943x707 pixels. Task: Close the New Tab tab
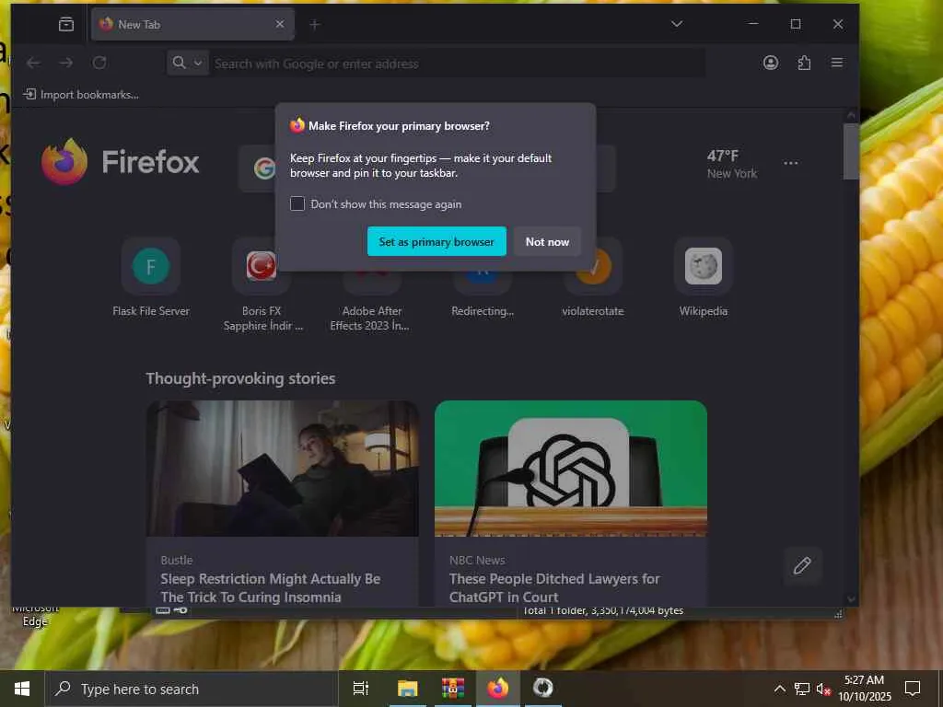pos(280,24)
